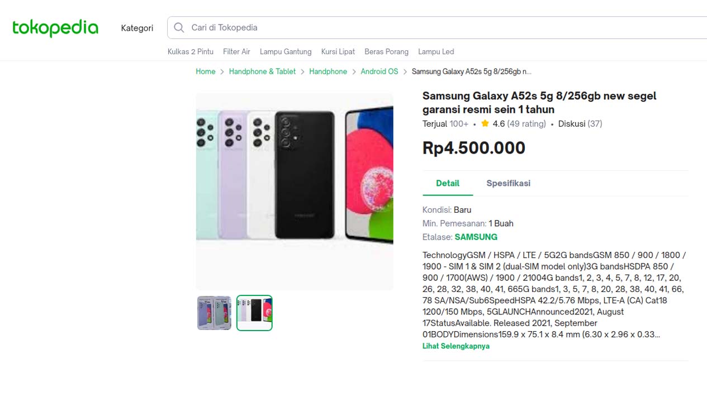This screenshot has width=707, height=397.
Task: Click the Lampu Led quick link
Action: point(436,51)
